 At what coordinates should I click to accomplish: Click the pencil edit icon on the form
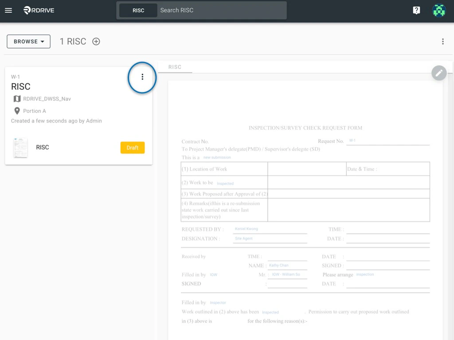coord(438,73)
